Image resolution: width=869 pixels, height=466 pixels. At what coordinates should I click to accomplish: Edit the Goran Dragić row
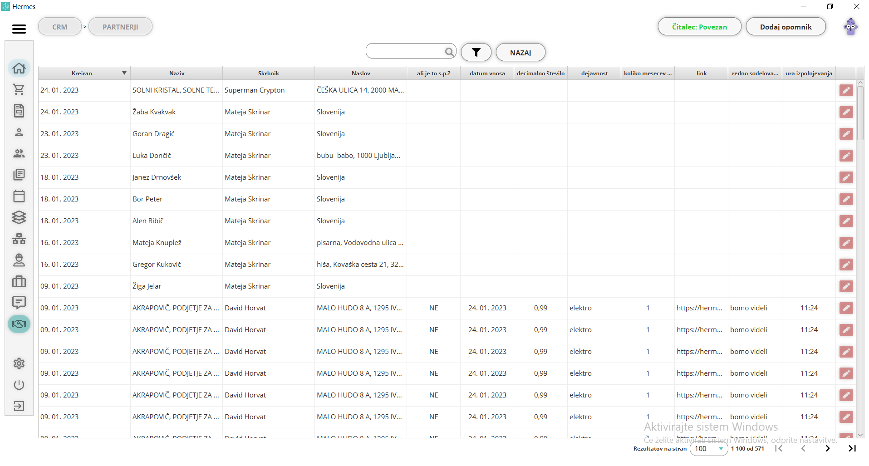846,134
